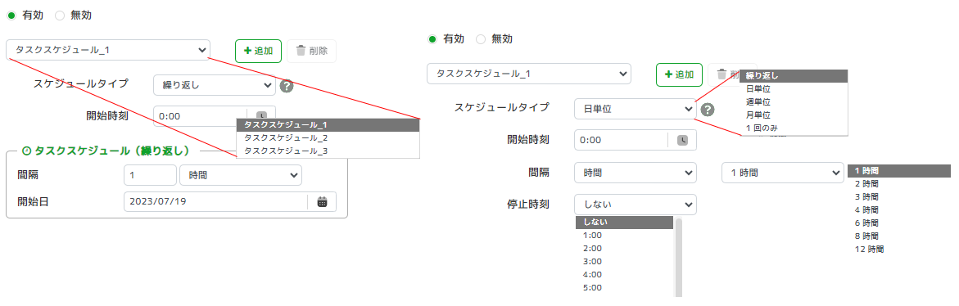Pick 週単位 in the schedule type list

point(794,102)
